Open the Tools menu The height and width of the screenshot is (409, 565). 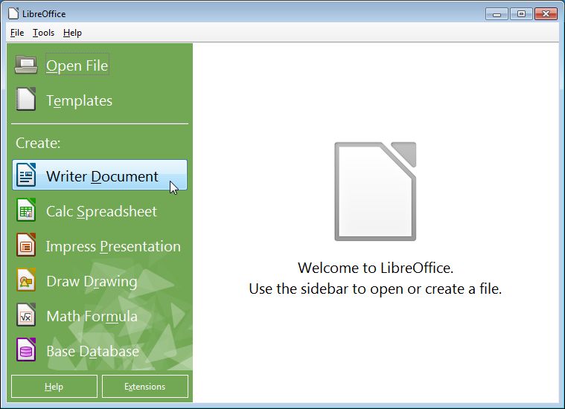(43, 33)
